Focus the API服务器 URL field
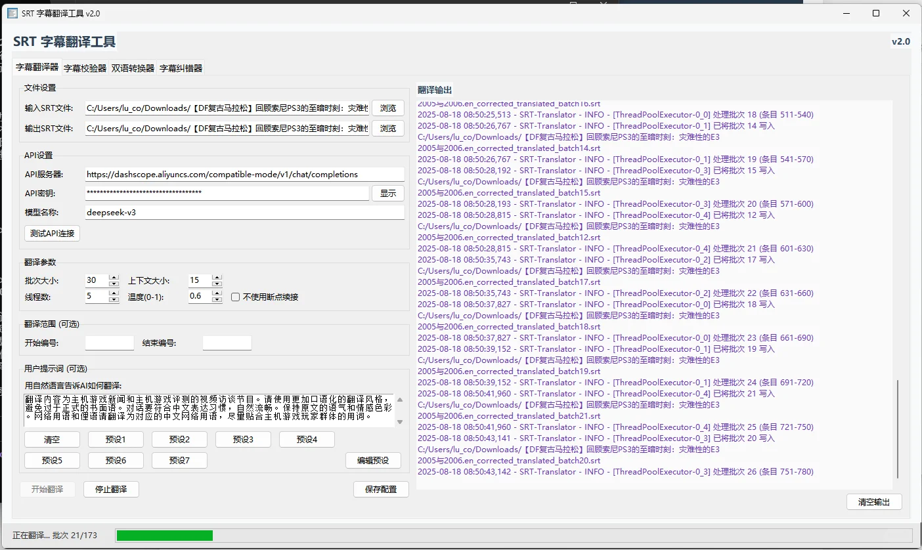This screenshot has height=550, width=922. pyautogui.click(x=244, y=175)
